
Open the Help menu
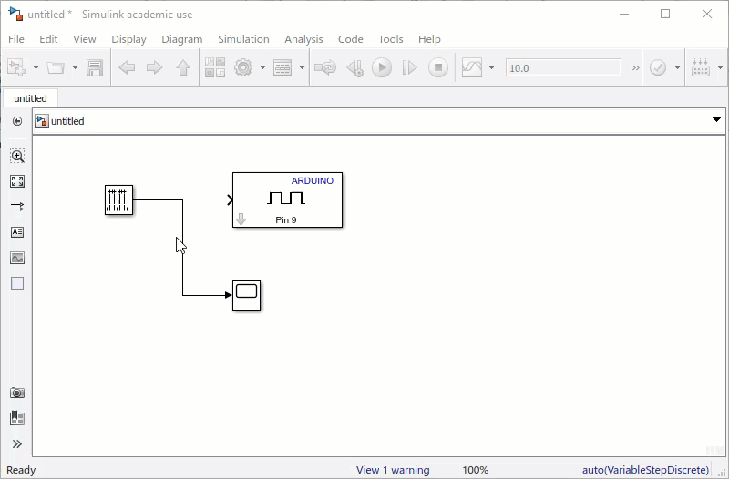pos(429,39)
